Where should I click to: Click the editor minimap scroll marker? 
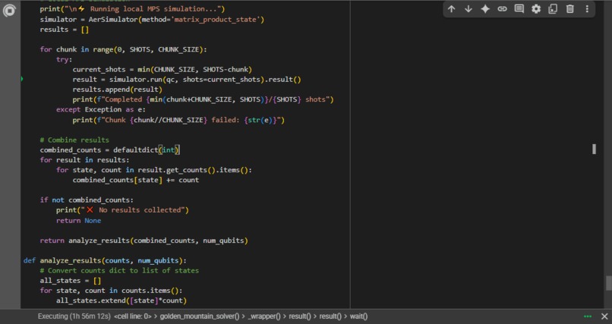[x=594, y=149]
